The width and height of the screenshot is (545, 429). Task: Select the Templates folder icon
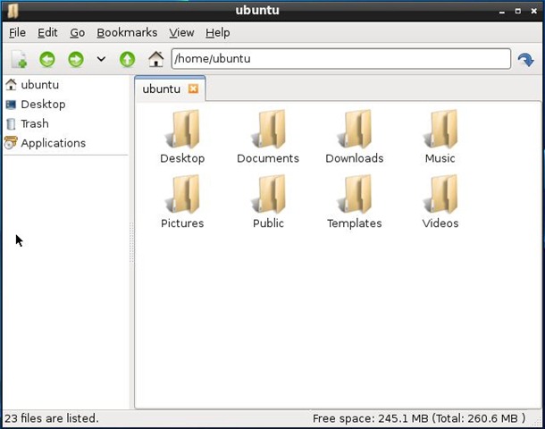[x=354, y=194]
